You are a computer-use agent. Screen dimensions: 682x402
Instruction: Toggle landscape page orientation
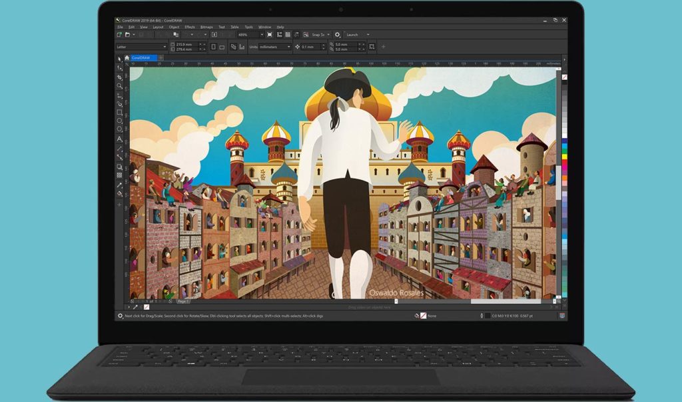click(x=221, y=46)
